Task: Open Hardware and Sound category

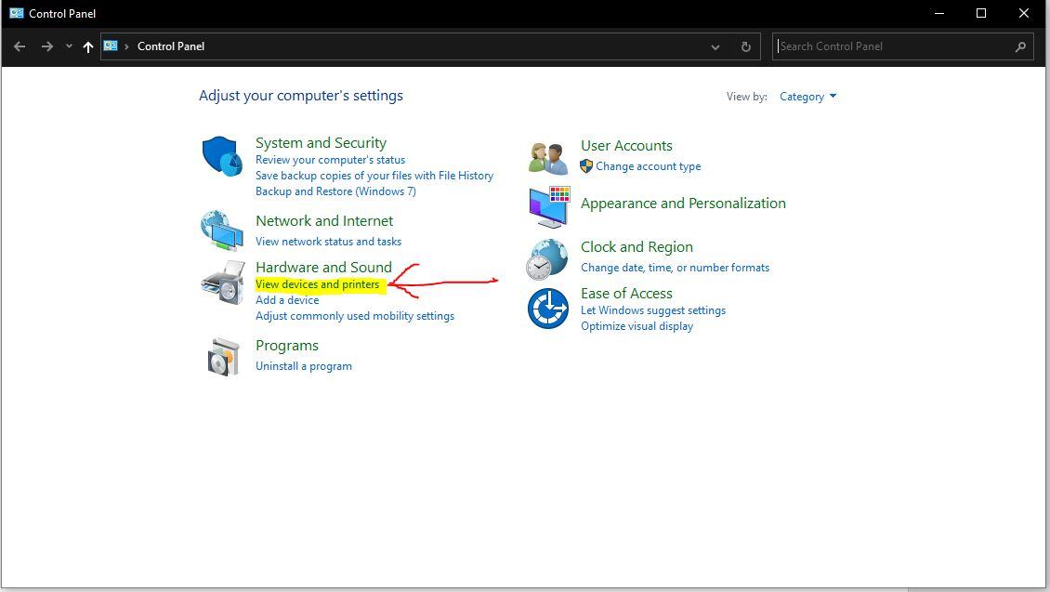Action: point(323,267)
